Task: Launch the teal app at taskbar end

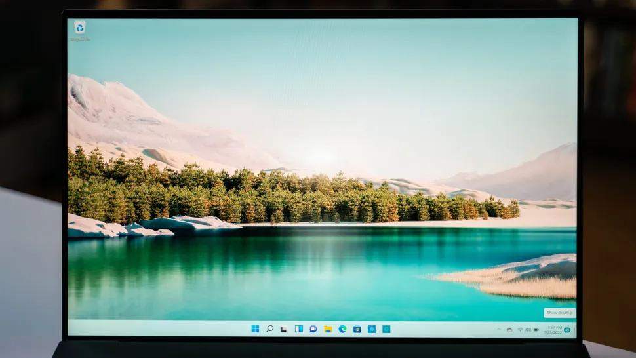Action: click(x=386, y=328)
